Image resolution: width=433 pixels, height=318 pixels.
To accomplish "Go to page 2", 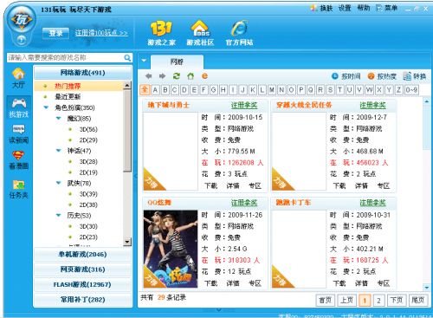I will point(378,301).
